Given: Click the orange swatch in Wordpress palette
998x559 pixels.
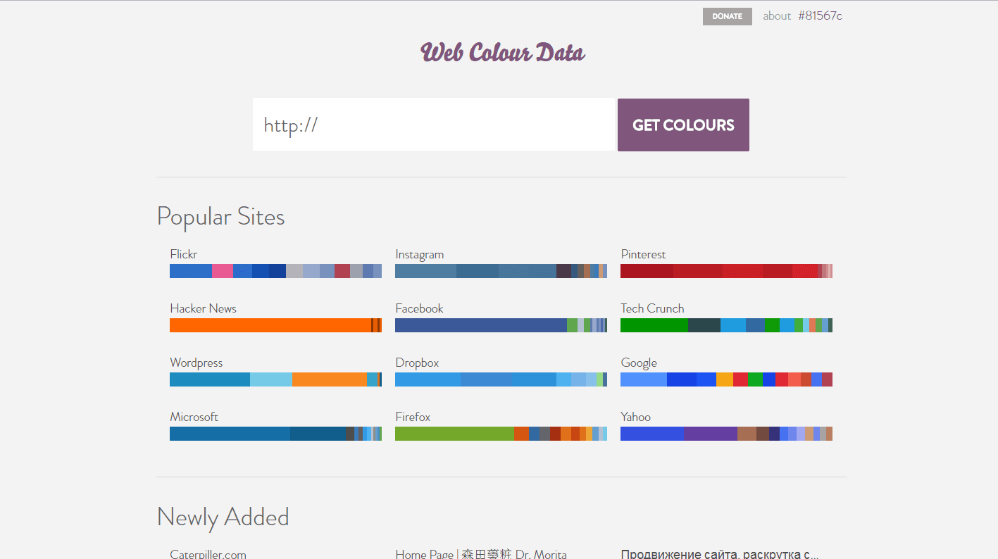Looking at the screenshot, I should tap(330, 379).
